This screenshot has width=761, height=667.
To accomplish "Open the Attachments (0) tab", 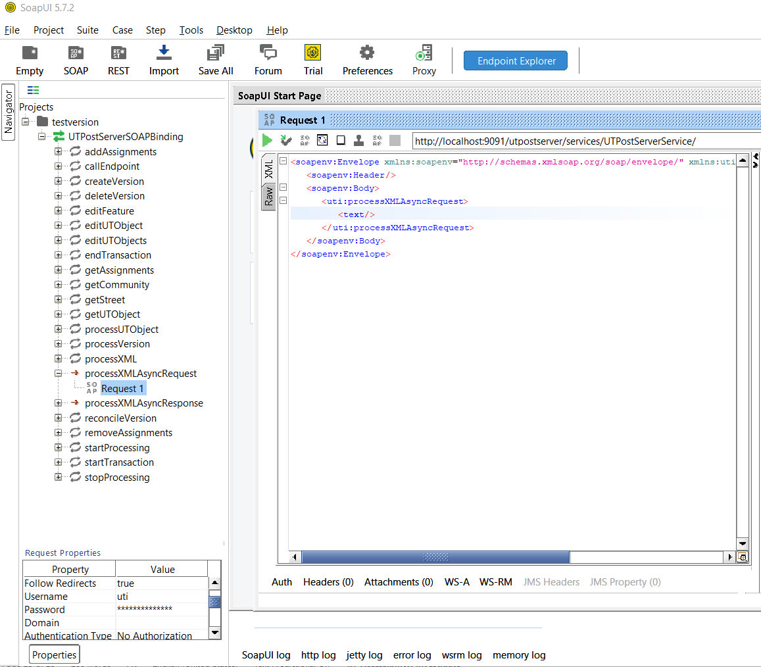I will pyautogui.click(x=399, y=581).
